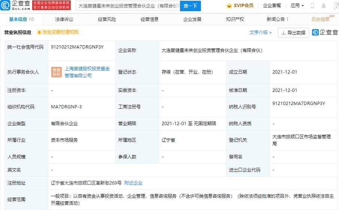Click the bell icon beside 发生变更时通知我

(x=39, y=33)
